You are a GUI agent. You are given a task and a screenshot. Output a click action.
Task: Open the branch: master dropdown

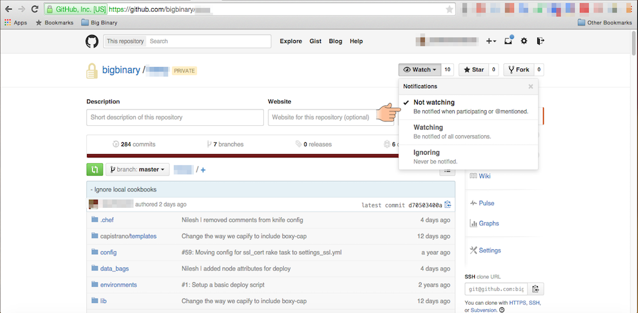138,170
